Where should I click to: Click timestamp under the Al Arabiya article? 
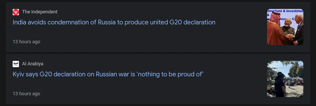coord(26,94)
